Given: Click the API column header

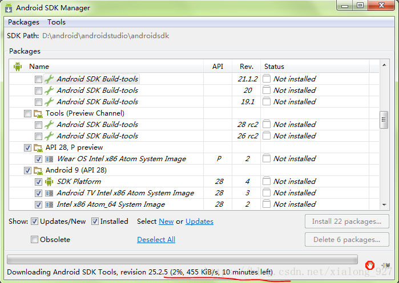Looking at the screenshot, I should click(x=217, y=67).
